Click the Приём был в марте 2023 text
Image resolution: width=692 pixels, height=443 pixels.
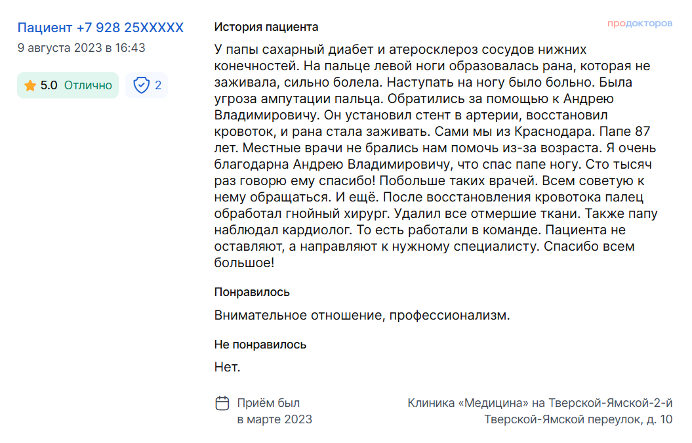click(275, 411)
